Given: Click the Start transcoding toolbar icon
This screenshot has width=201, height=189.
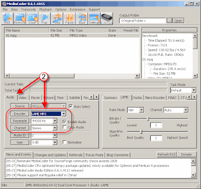Looking at the screenshot, I should pyautogui.click(x=82, y=19).
